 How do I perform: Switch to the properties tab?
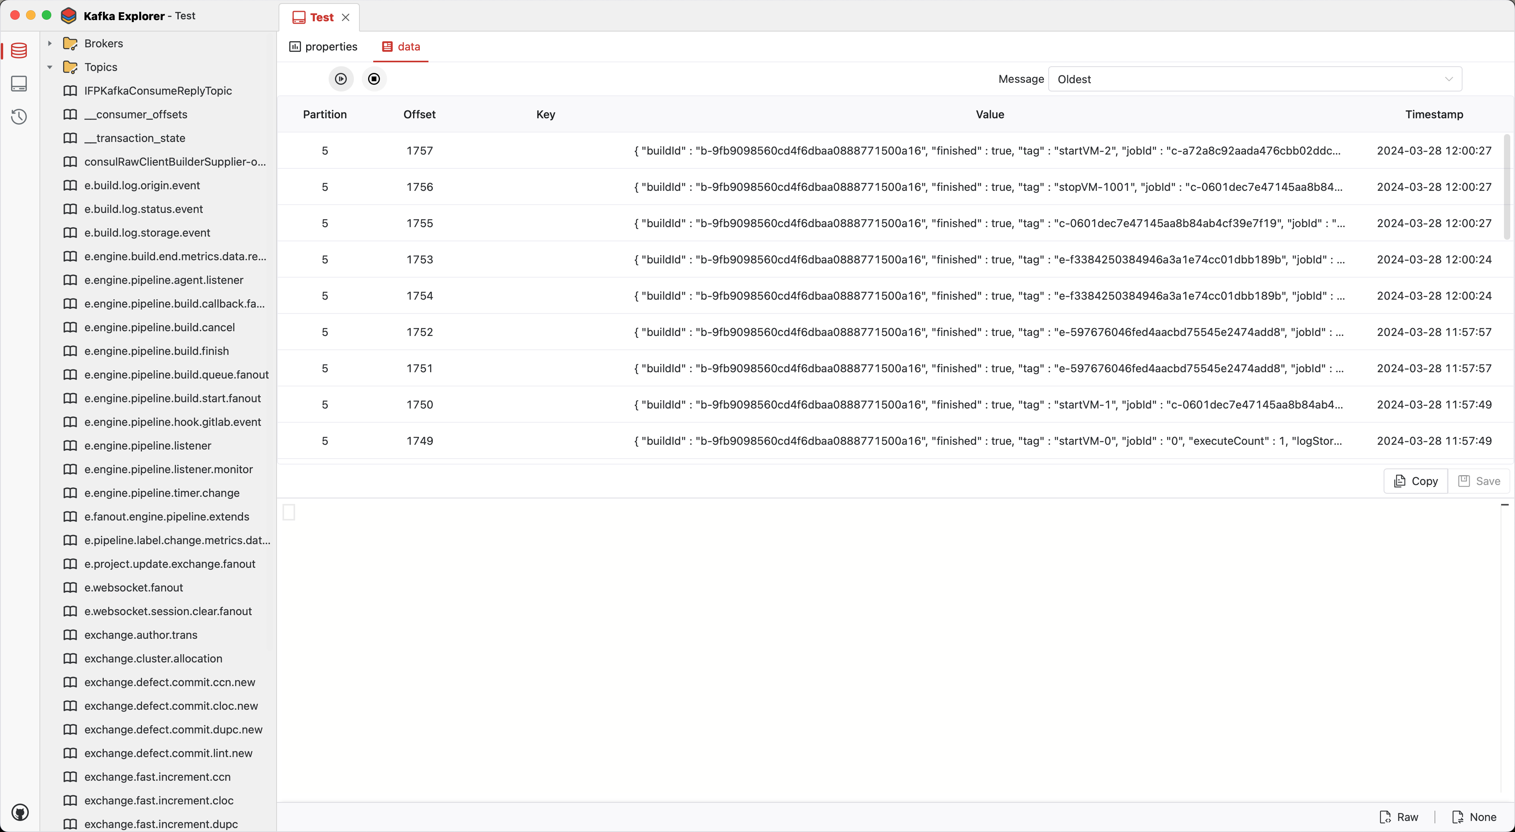click(324, 47)
